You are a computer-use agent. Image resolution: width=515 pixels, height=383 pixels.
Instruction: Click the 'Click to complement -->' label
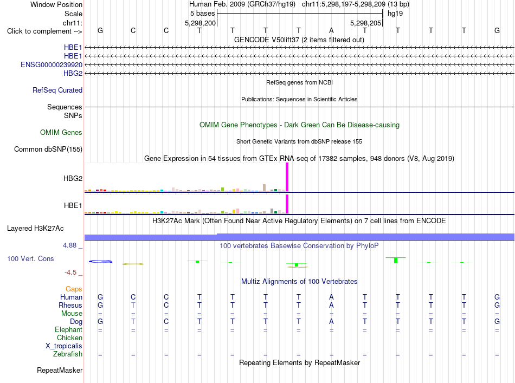tap(44, 31)
